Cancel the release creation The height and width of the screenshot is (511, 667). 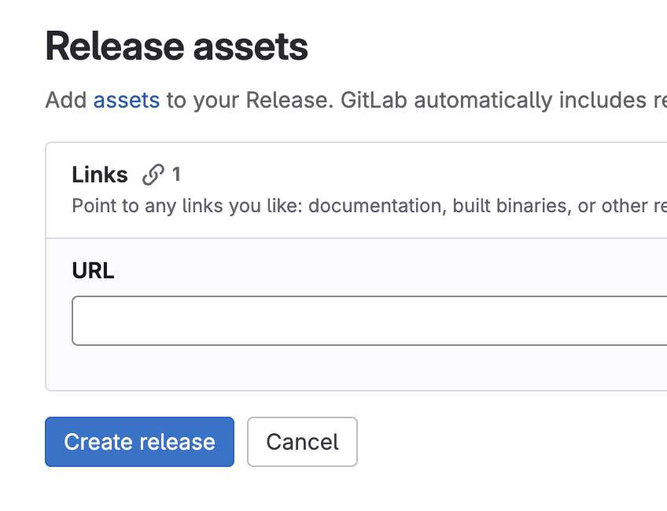(302, 442)
